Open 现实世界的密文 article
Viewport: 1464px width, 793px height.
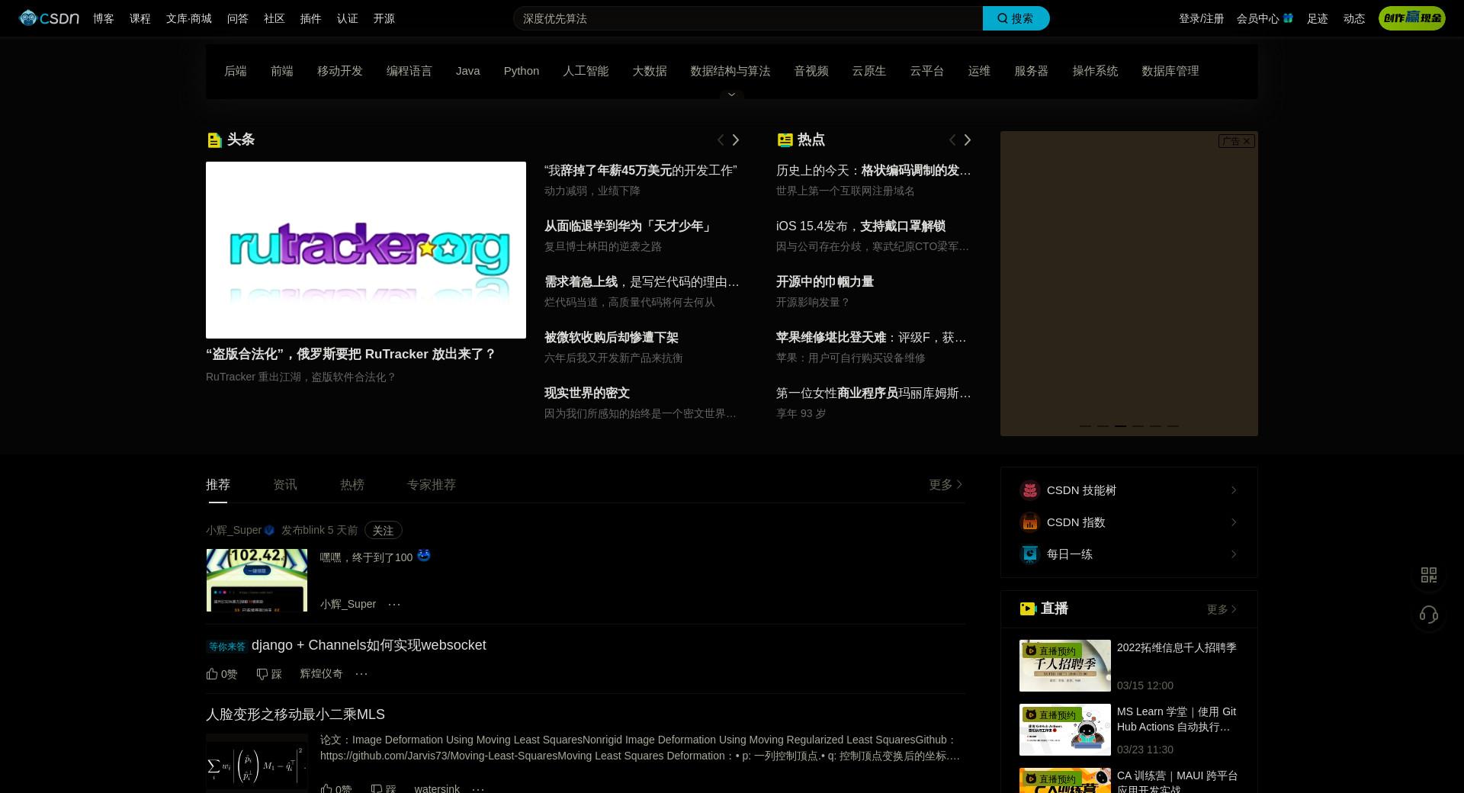coord(587,393)
